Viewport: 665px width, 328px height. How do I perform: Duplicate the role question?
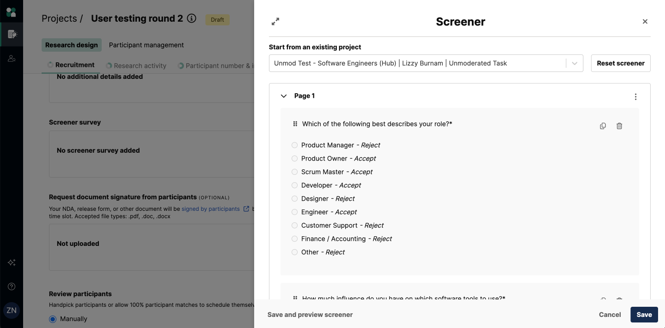pos(603,126)
